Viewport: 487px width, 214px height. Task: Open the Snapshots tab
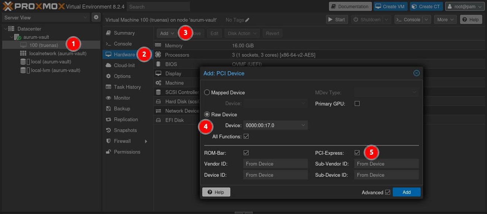pyautogui.click(x=127, y=130)
